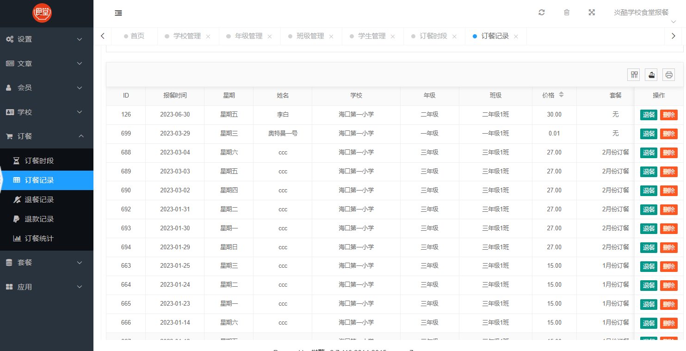The height and width of the screenshot is (351, 686).
Task: Expand the 套餐 sidebar menu
Action: (x=47, y=262)
